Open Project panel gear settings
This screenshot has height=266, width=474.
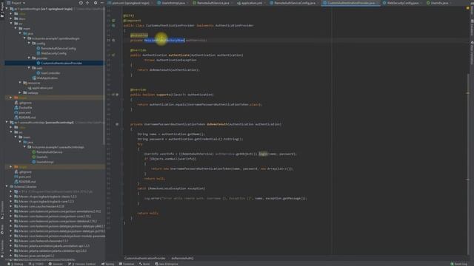click(96, 3)
